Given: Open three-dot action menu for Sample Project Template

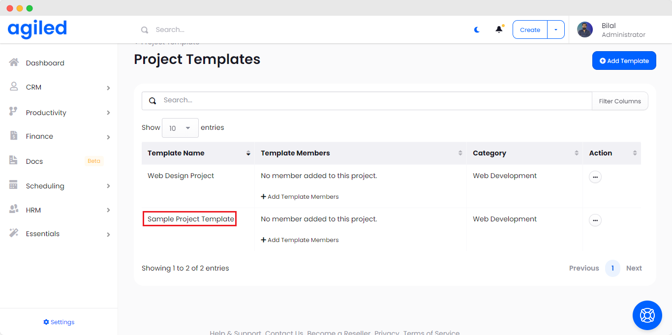Looking at the screenshot, I should pos(595,220).
